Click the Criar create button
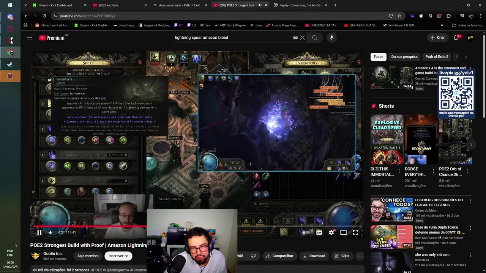486x273 pixels. [437, 38]
